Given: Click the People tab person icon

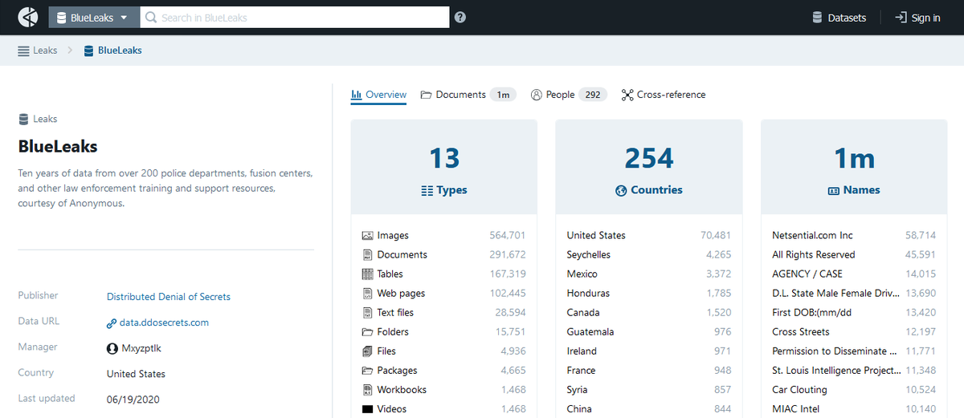Looking at the screenshot, I should point(537,95).
